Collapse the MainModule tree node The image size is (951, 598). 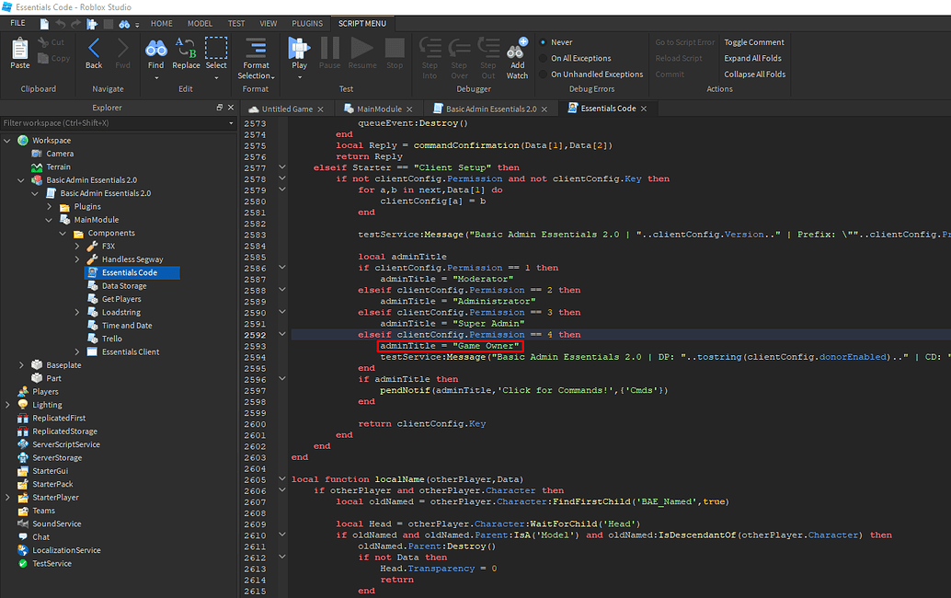(x=49, y=220)
